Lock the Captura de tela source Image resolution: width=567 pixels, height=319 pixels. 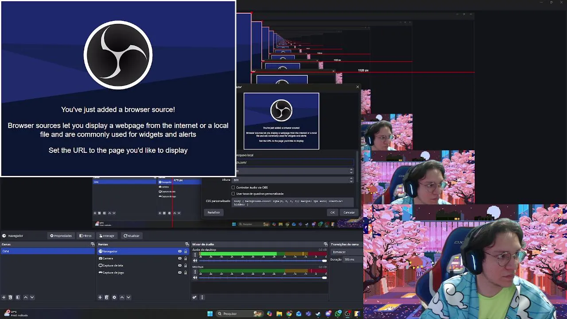(186, 265)
